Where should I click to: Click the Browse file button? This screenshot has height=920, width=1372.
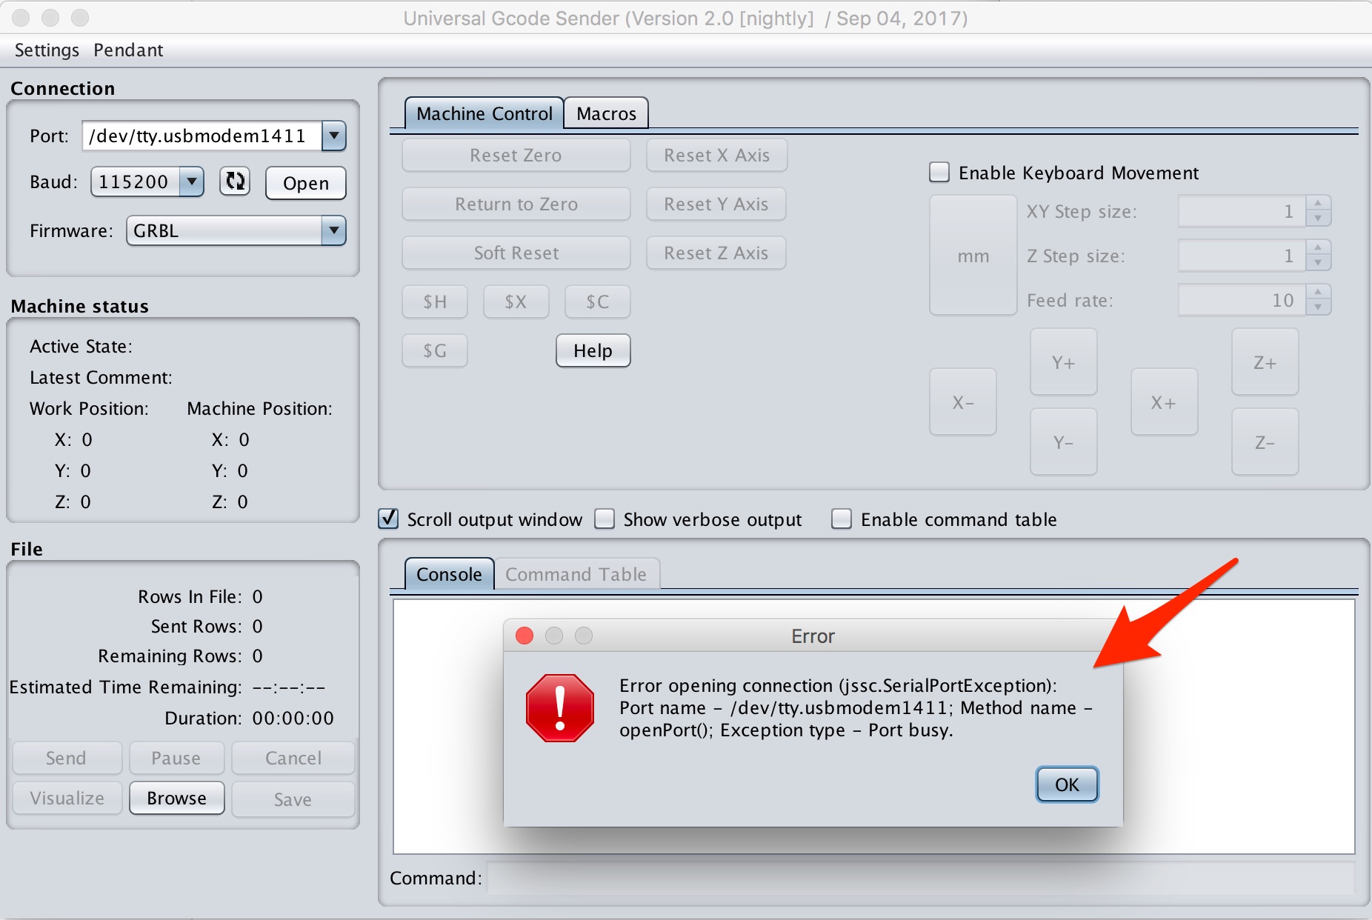[176, 798]
